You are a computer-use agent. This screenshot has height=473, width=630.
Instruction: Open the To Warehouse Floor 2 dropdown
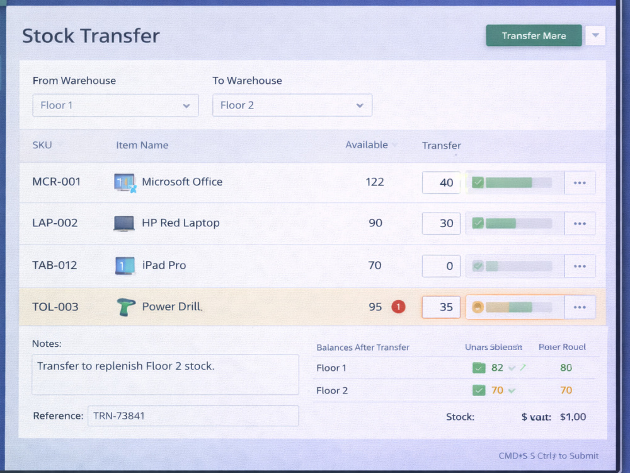tap(292, 105)
